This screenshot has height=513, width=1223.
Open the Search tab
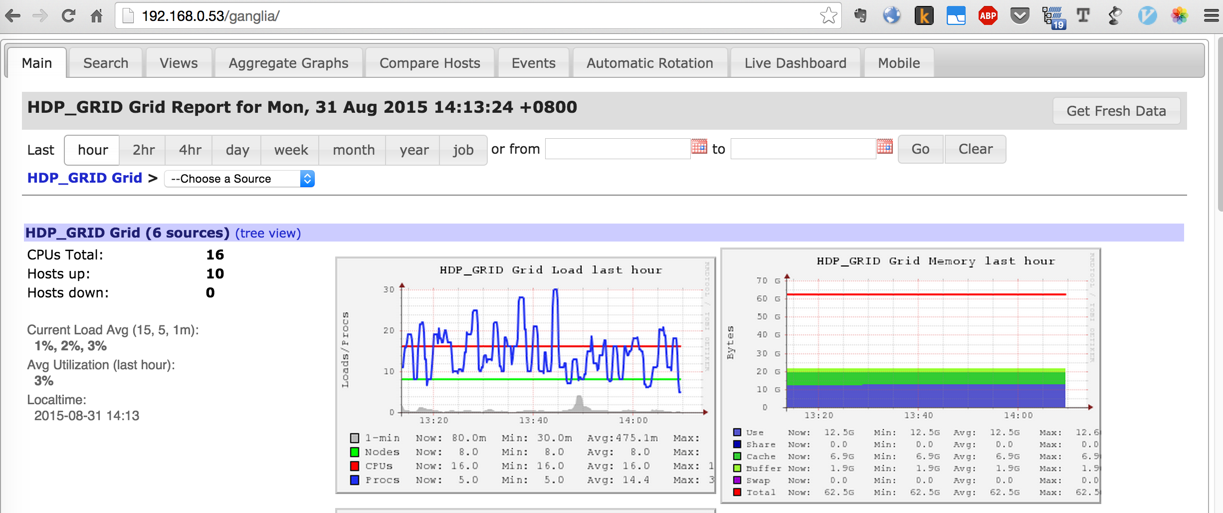[106, 63]
